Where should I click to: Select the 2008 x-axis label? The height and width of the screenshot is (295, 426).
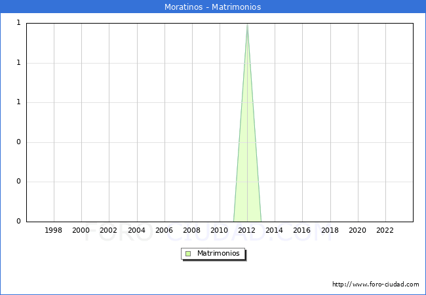point(192,231)
